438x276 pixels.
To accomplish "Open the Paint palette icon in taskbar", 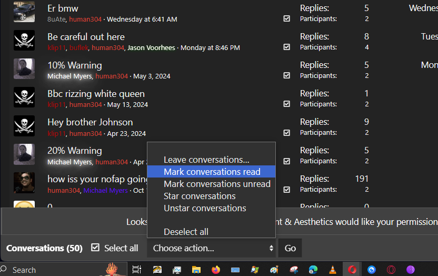I will coord(274,270).
